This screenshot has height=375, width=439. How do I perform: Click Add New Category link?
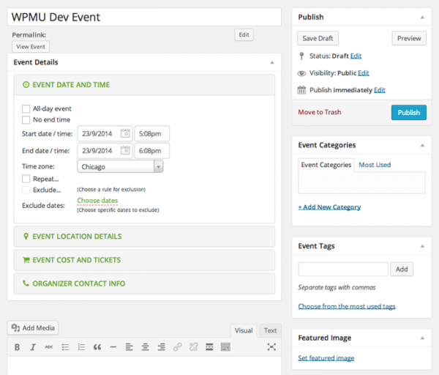[x=329, y=207]
